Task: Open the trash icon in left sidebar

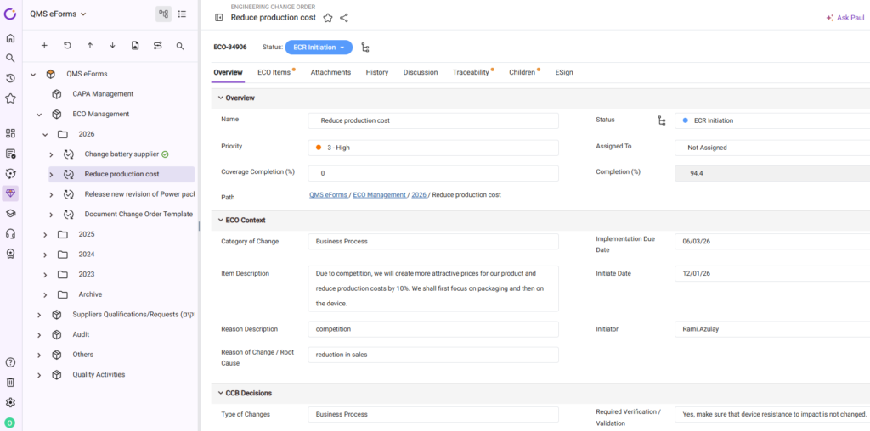Action: (x=10, y=383)
